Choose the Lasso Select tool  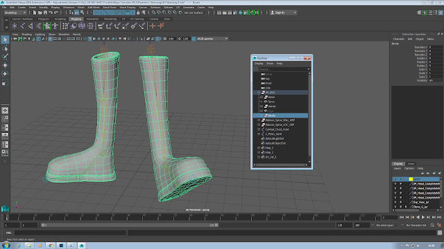[x=5, y=48]
